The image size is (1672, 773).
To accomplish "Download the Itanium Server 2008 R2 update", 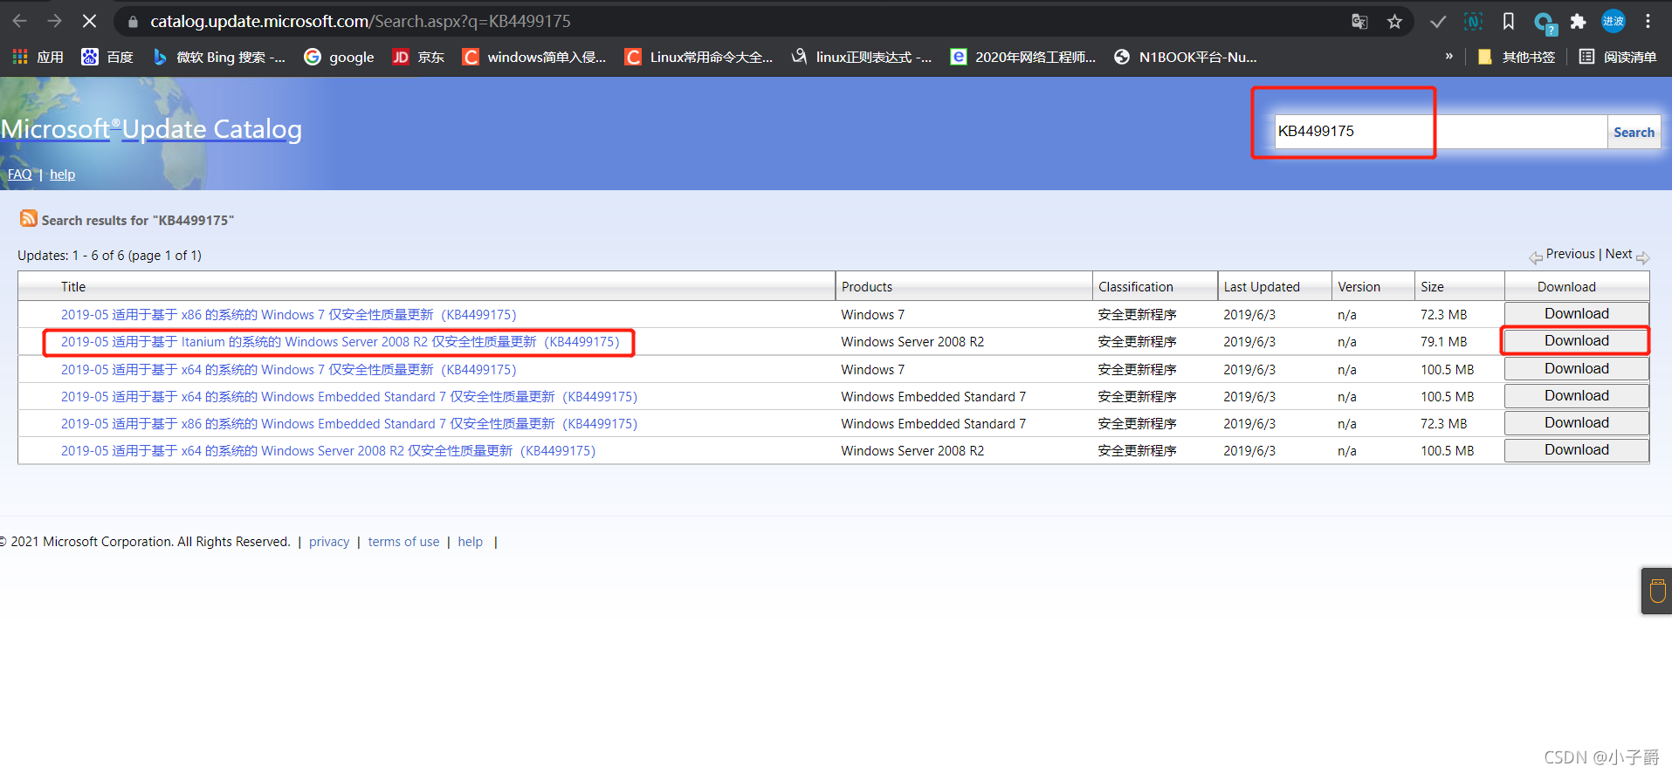I will coord(1577,341).
